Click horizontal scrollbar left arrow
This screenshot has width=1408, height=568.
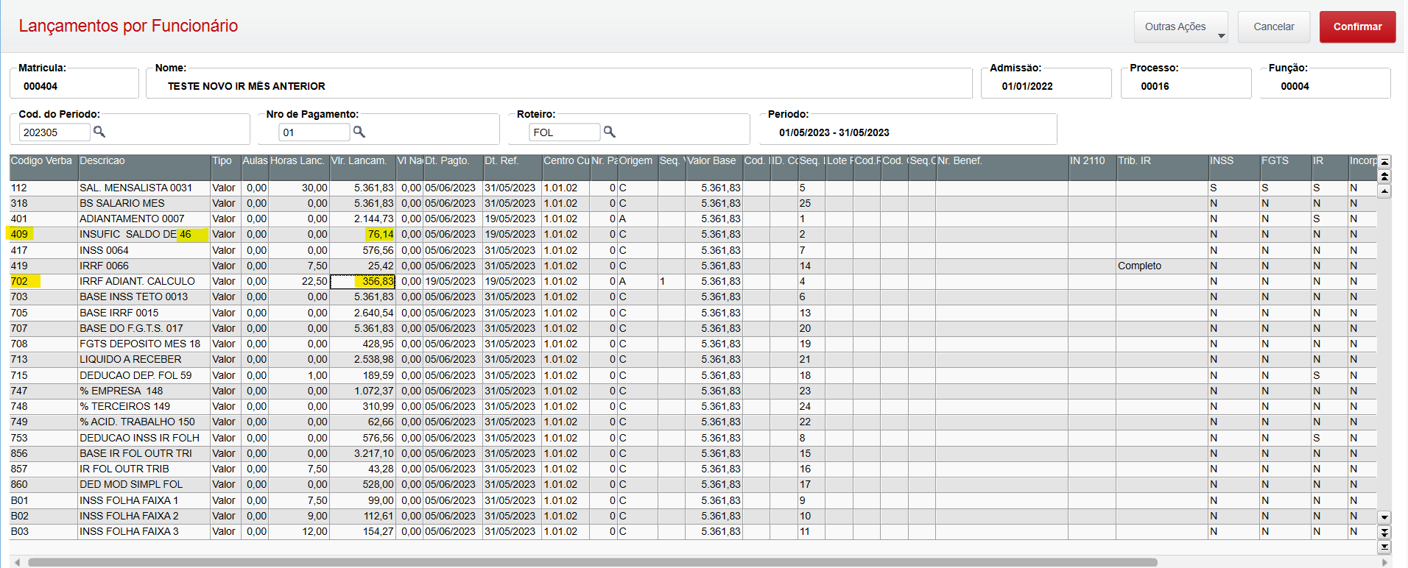(x=17, y=562)
